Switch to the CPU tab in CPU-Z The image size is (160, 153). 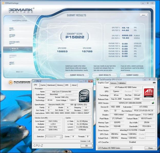click(x=35, y=85)
